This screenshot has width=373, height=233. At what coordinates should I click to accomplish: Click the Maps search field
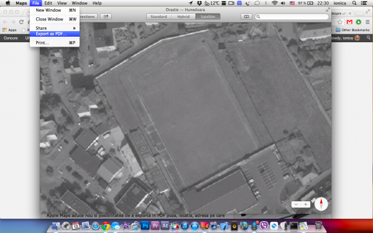point(292,17)
